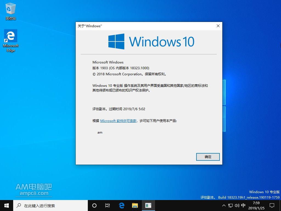Click the © 2018 Microsoft Corporation line
Viewport: 281px width, 211px height.
coord(130,74)
